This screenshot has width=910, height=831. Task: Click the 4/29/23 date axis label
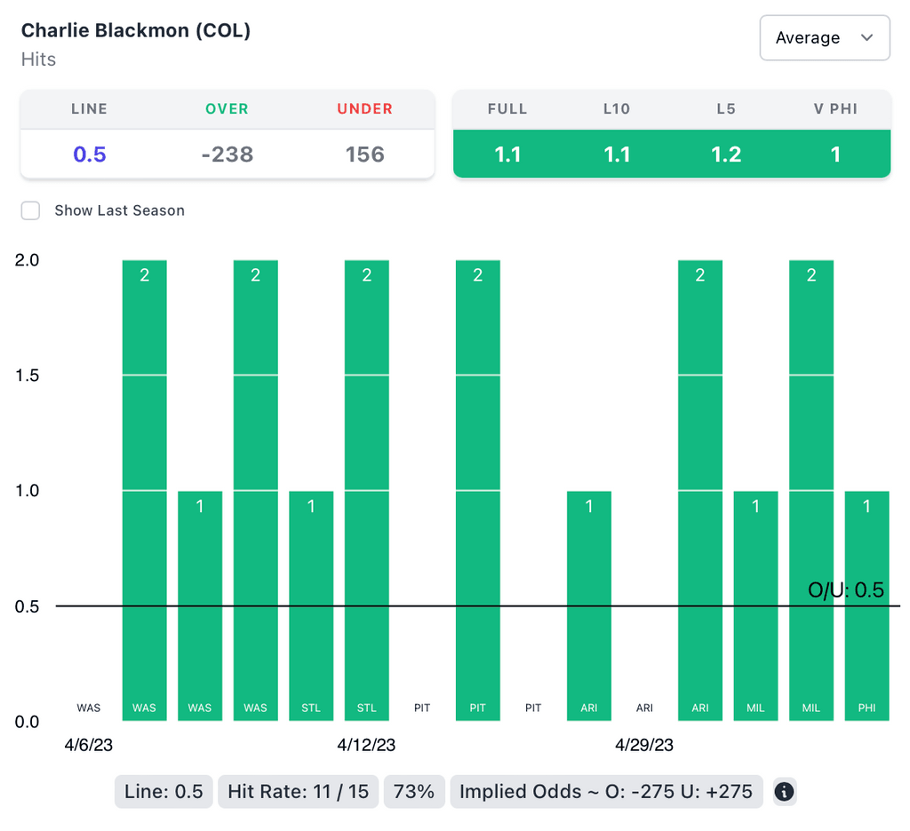(x=644, y=745)
